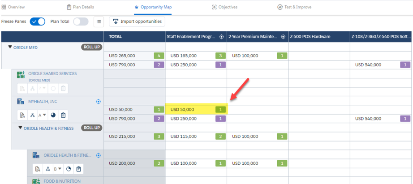Click the USD 215,000 total cell
Screen dimensions: 413x184
click(134, 137)
